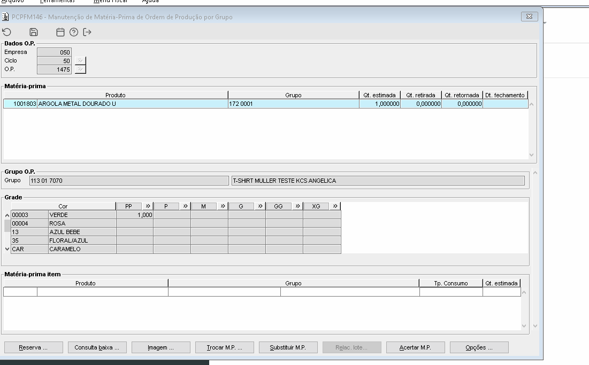Viewport: 589px width, 365px height.
Task: Expand the G size column arrow
Action: coord(260,206)
